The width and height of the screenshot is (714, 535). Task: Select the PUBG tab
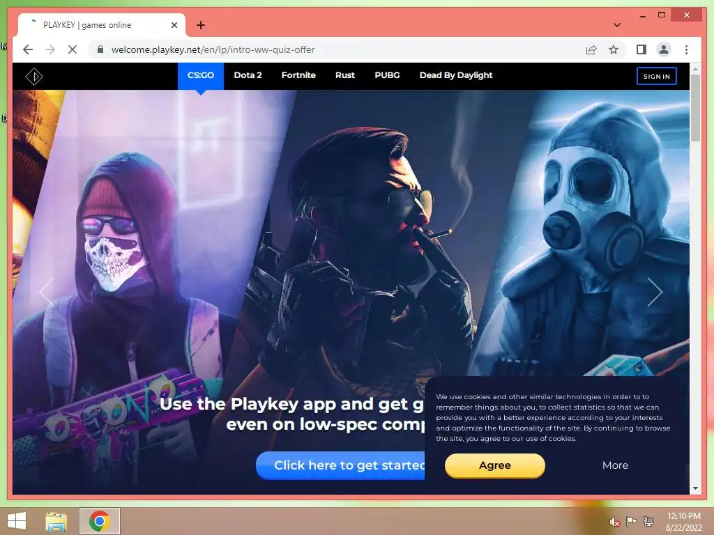[387, 75]
